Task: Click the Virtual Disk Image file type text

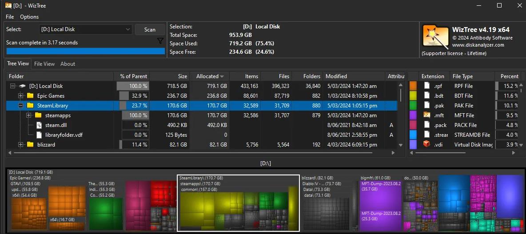Action: (x=473, y=144)
